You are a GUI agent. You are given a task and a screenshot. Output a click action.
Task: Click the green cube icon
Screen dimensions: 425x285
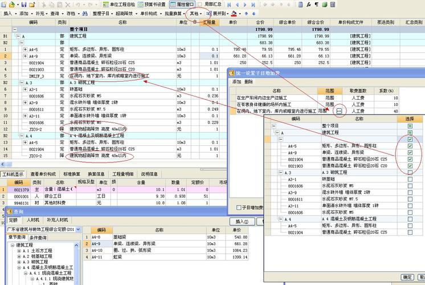(325, 5)
